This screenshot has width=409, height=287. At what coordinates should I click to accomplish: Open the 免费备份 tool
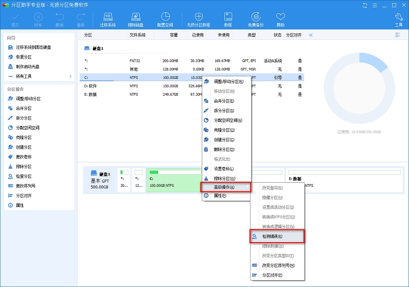(x=255, y=19)
